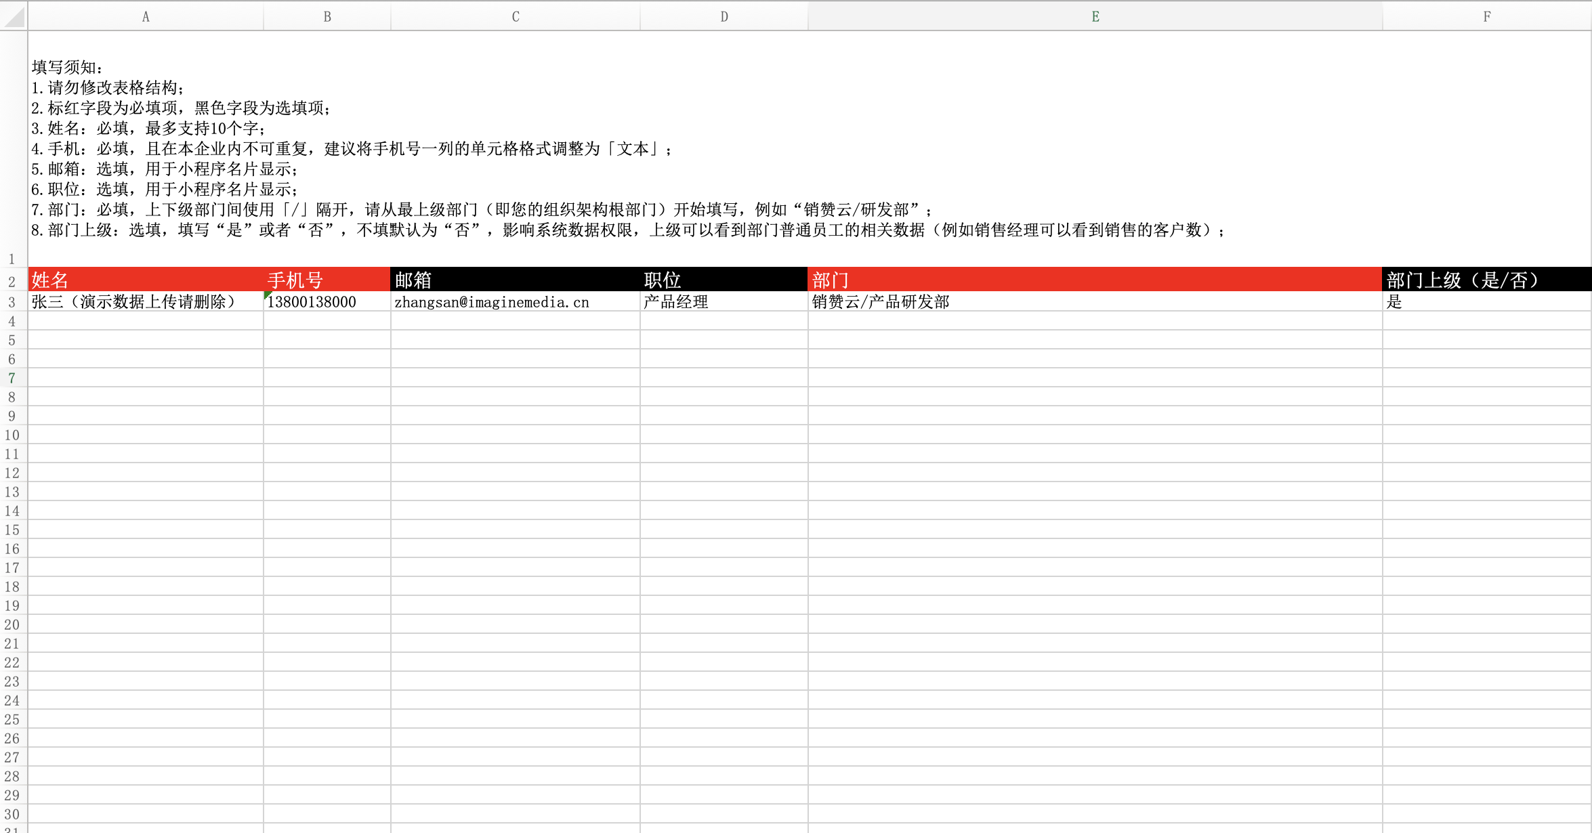Viewport: 1592px width, 833px height.
Task: Click the 邮箱 header cell
Action: (516, 280)
